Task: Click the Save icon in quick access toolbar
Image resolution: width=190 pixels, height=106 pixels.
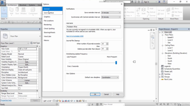Action: (x=9, y=22)
